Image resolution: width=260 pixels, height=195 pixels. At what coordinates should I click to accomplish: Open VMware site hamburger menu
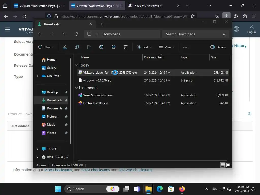(8, 29)
